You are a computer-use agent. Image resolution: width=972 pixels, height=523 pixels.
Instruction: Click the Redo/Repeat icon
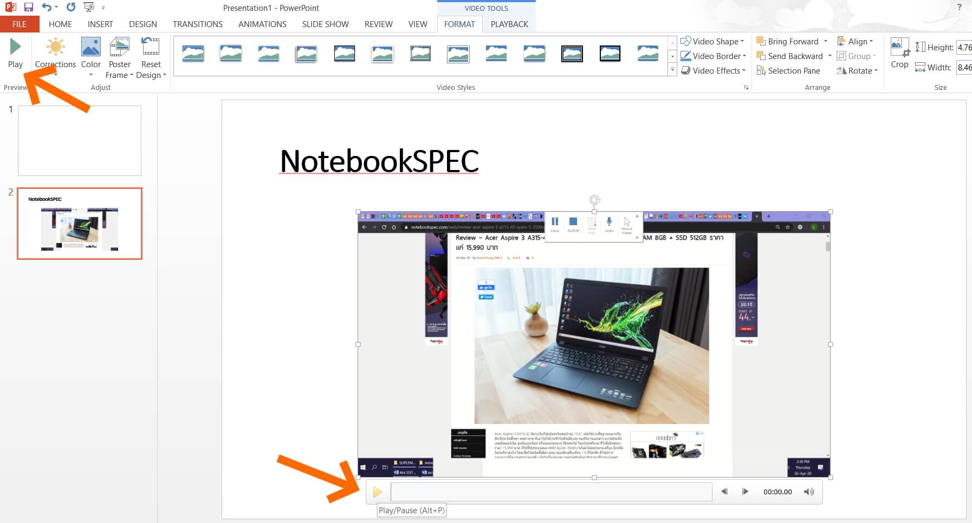[71, 8]
